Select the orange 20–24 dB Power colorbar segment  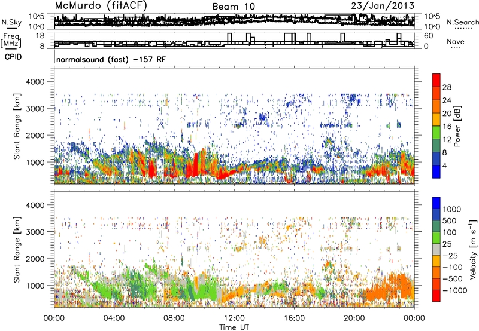436,106
